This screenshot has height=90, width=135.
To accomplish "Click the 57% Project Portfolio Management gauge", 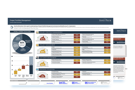I will pyautogui.click(x=42, y=38).
